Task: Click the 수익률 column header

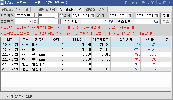Action: (149, 40)
